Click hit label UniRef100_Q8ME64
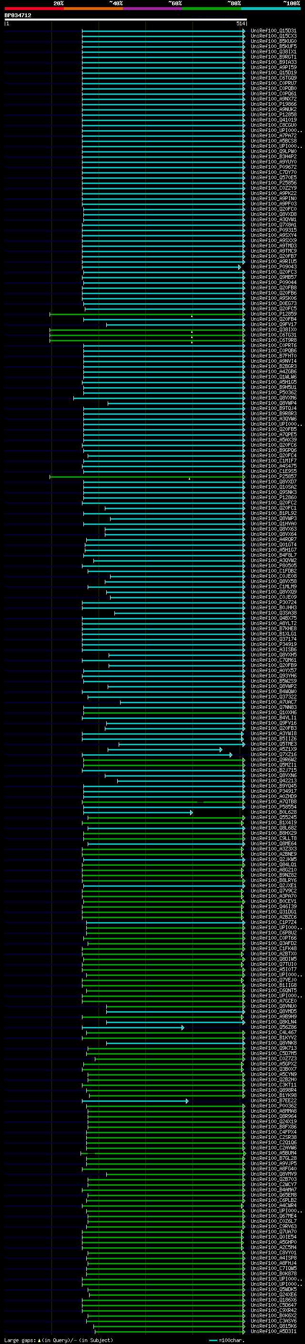The image size is (305, 1344). [x=273, y=844]
